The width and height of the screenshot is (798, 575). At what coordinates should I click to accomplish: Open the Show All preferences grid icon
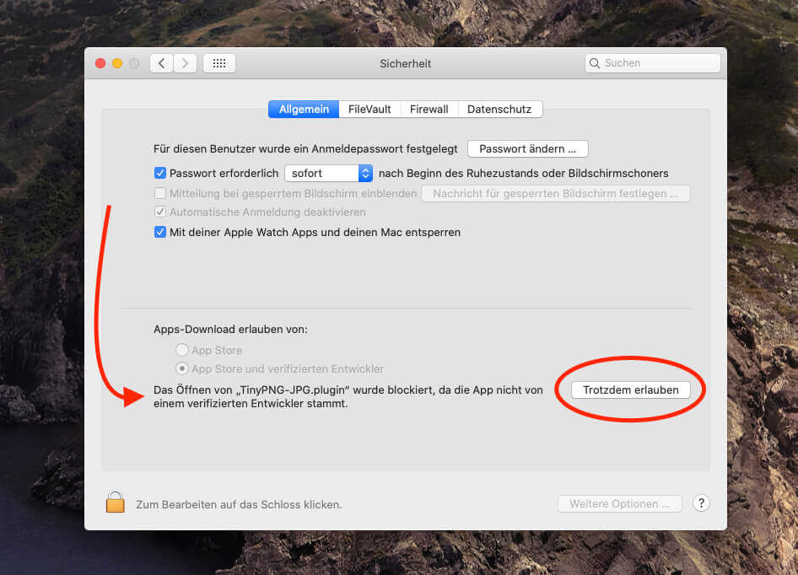coord(218,62)
